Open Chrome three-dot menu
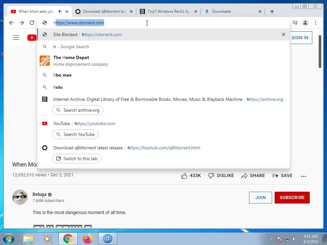This screenshot has height=245, width=327. point(316,23)
